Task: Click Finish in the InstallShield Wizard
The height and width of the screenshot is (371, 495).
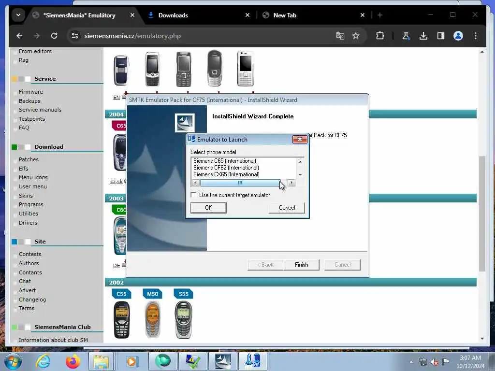Action: pos(301,265)
